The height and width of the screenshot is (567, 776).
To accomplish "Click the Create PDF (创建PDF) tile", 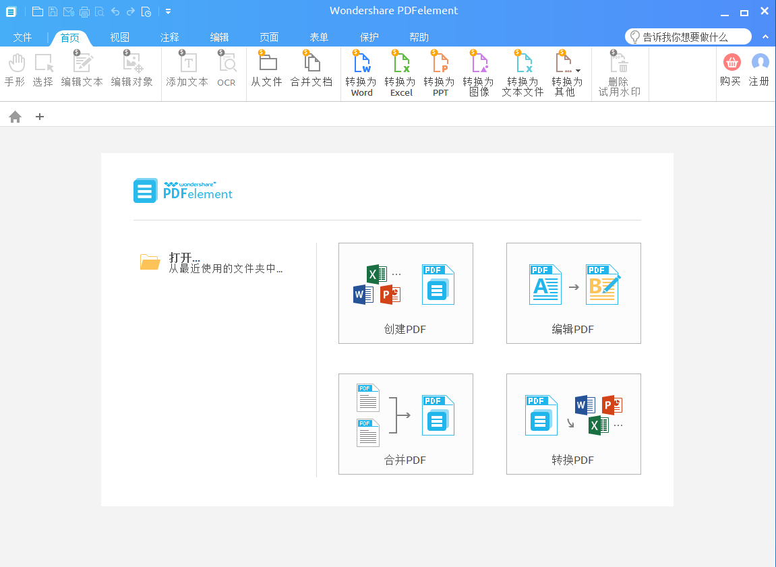I will click(x=405, y=293).
